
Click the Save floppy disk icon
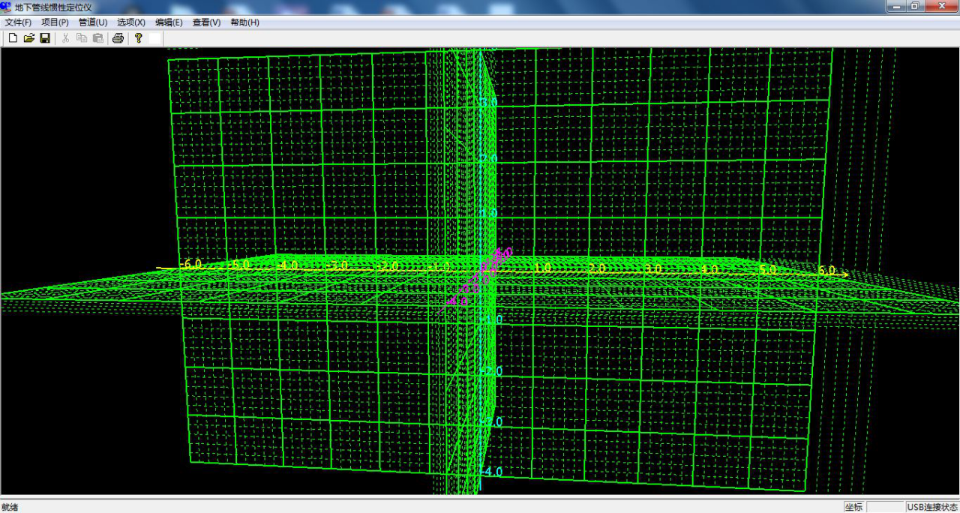tap(45, 38)
